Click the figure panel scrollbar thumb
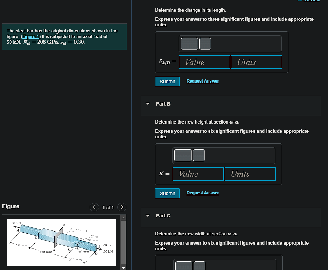Screen dimensions: 328x270 (x=124, y=242)
